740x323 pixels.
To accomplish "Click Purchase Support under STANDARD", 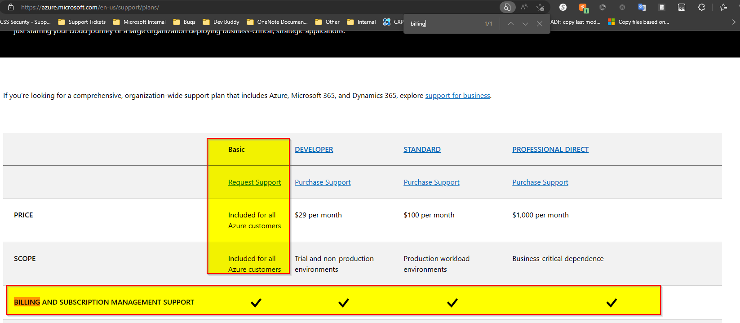I will (x=431, y=182).
